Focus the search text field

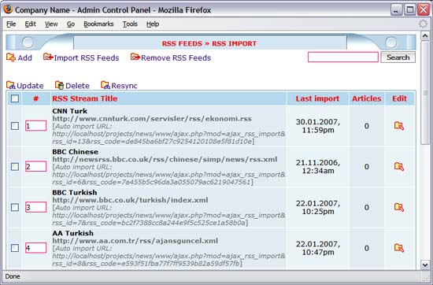pos(343,57)
